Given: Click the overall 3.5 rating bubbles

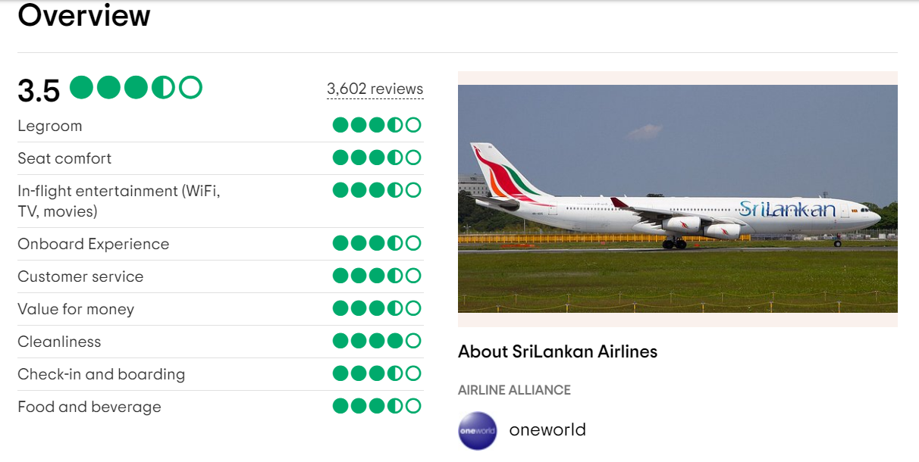Looking at the screenshot, I should 136,89.
